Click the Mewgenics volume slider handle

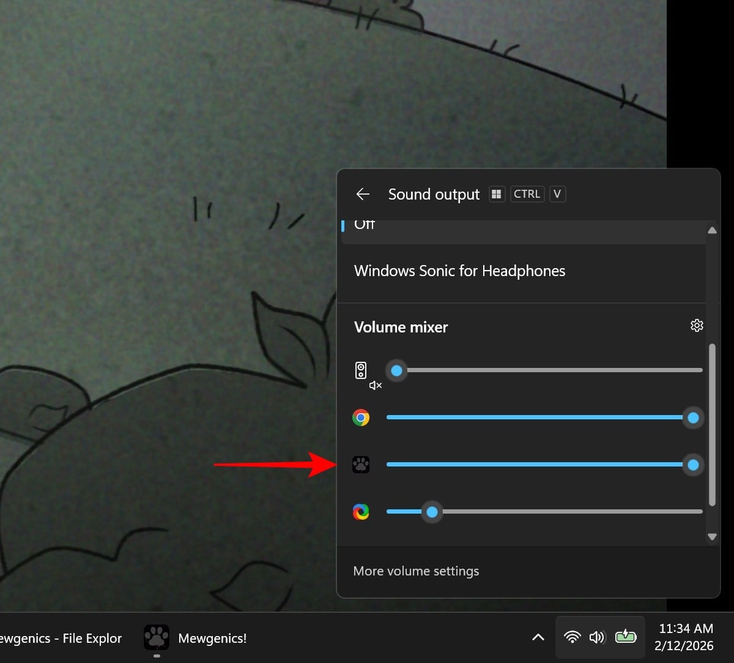click(693, 465)
